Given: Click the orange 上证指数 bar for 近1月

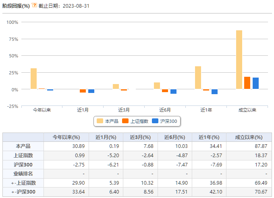Looking at the screenshot, I should (x=83, y=91).
